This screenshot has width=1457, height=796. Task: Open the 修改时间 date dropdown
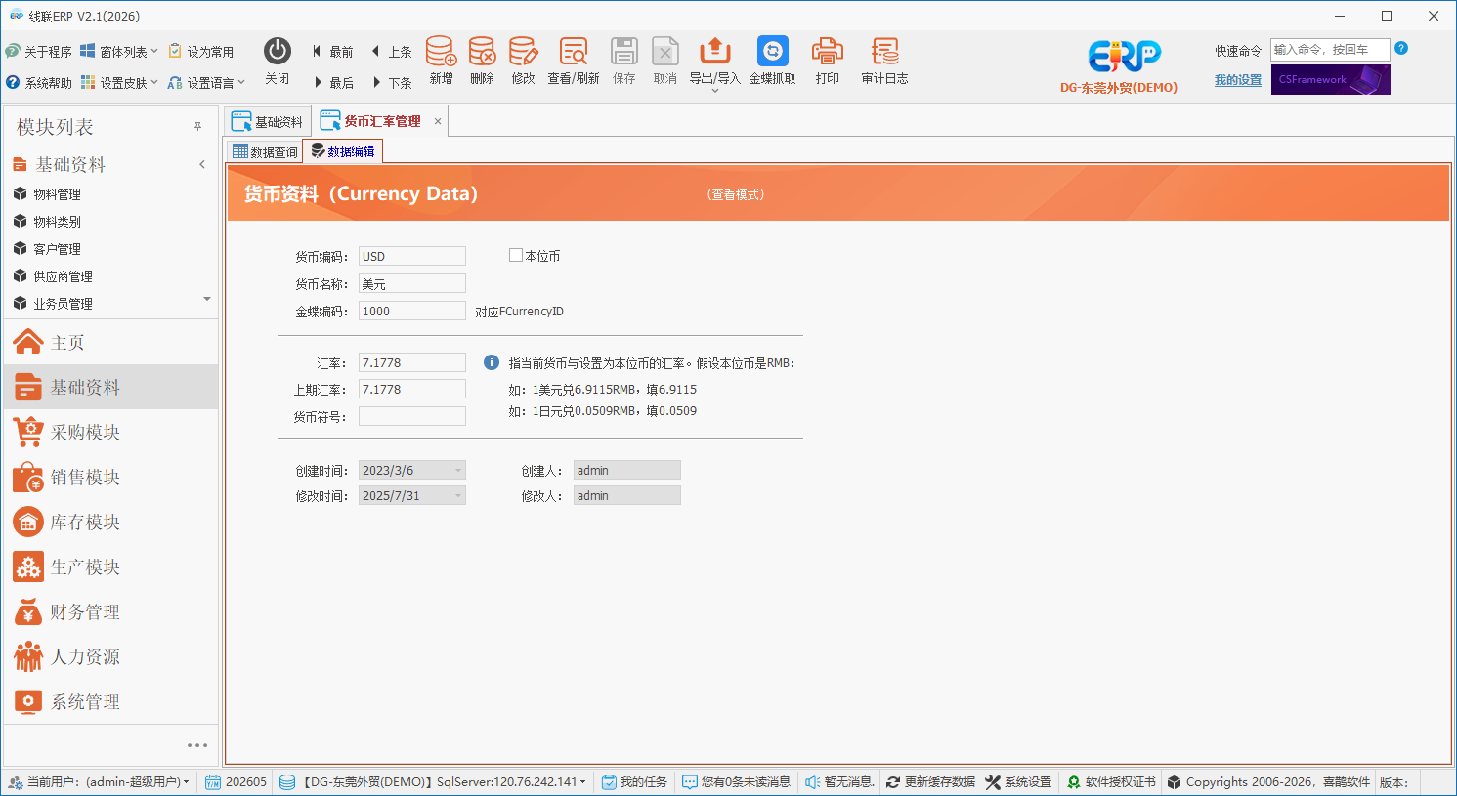(458, 495)
